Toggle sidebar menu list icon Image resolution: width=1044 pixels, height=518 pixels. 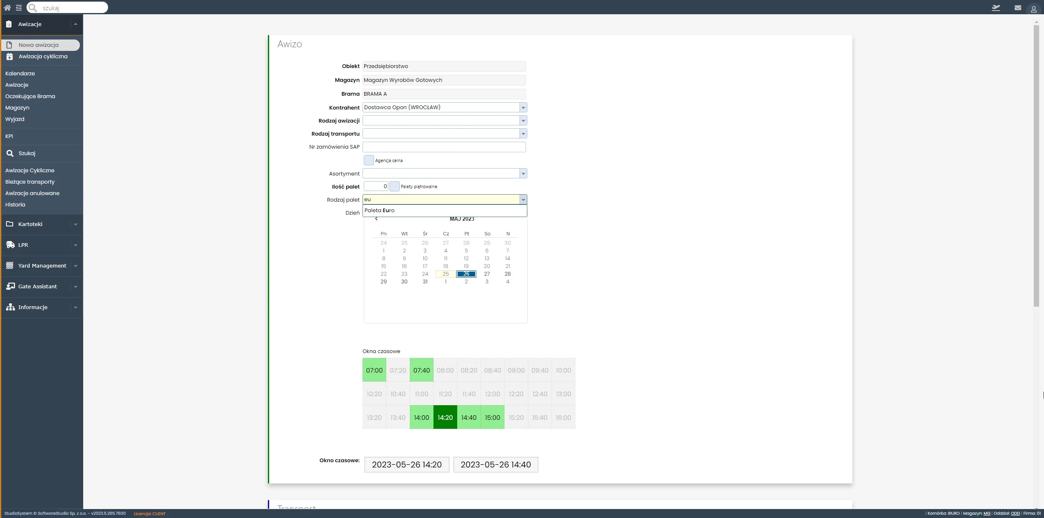(x=19, y=8)
